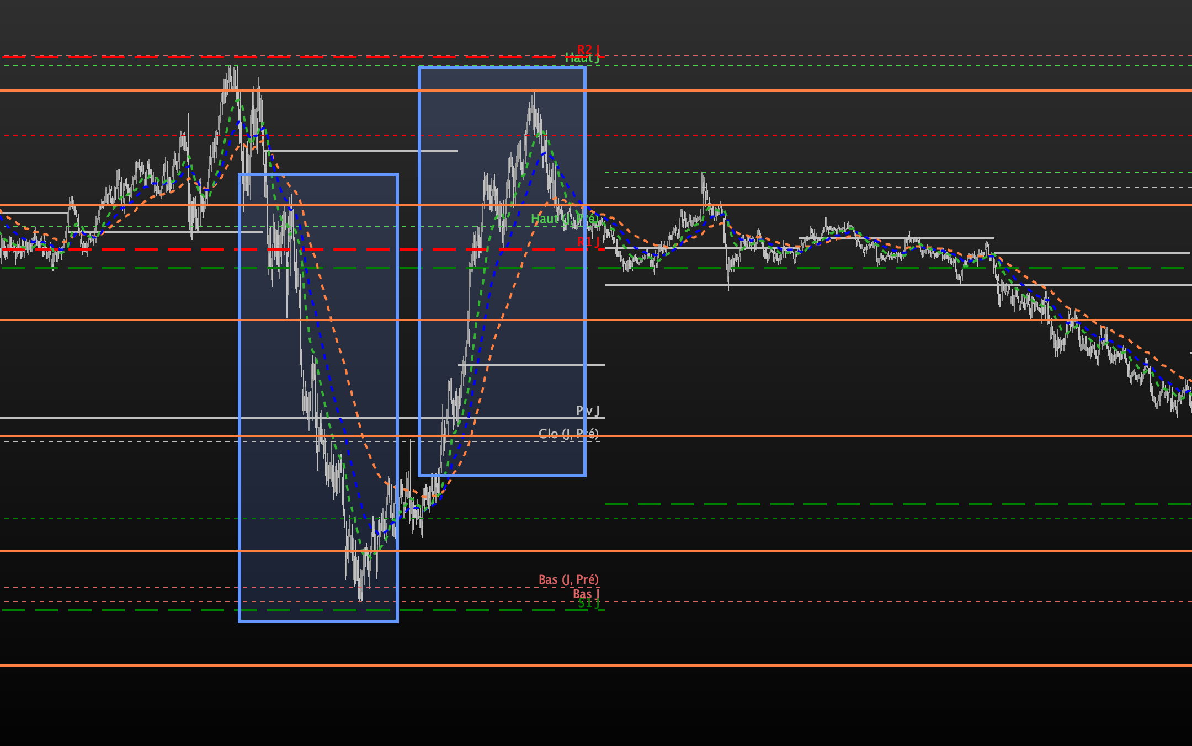Click the price peak inside right rectangle
Screen dimensions: 1192x746
pyautogui.click(x=534, y=95)
